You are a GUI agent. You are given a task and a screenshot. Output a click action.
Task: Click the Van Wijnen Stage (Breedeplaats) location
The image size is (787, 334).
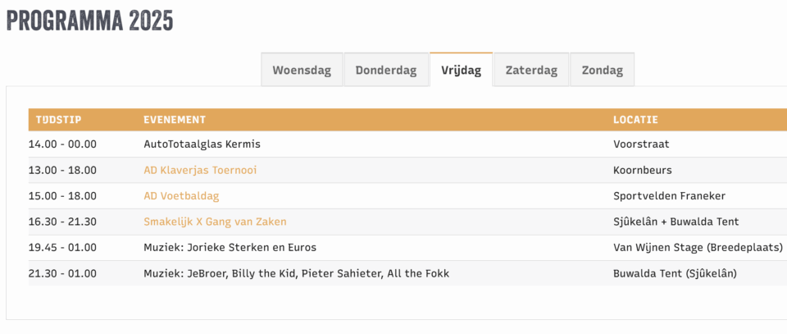click(x=698, y=247)
